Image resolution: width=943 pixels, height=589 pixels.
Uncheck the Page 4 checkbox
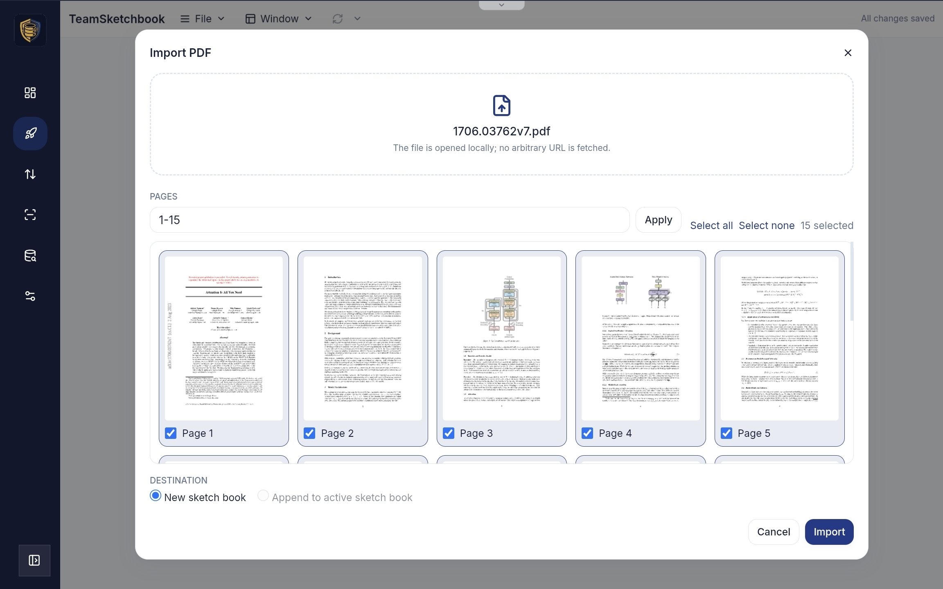click(x=587, y=433)
